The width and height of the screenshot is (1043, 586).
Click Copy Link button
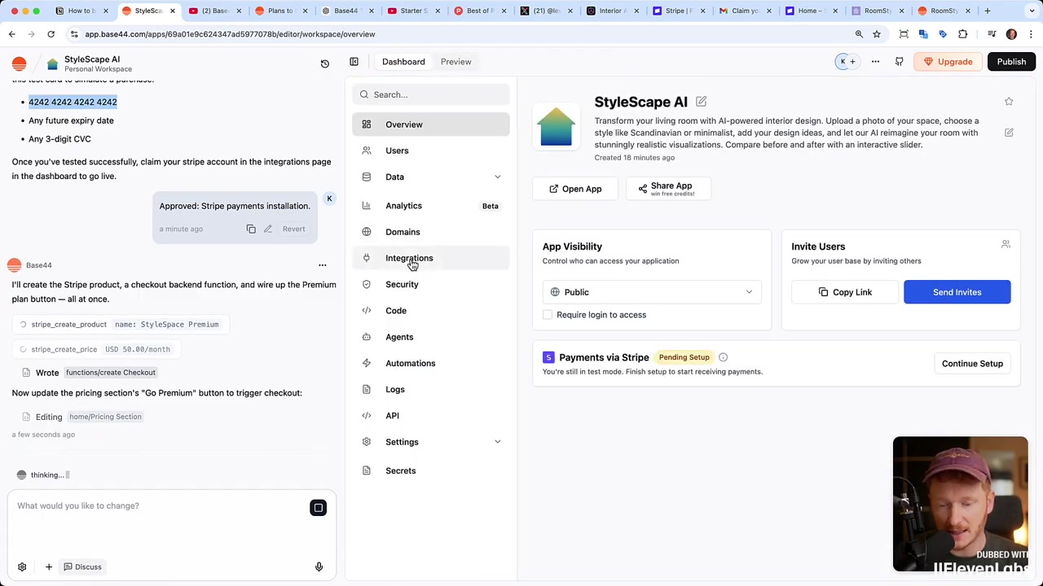point(845,292)
